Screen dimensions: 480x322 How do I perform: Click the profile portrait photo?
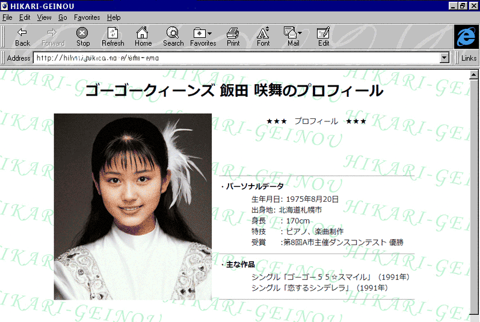(133, 206)
